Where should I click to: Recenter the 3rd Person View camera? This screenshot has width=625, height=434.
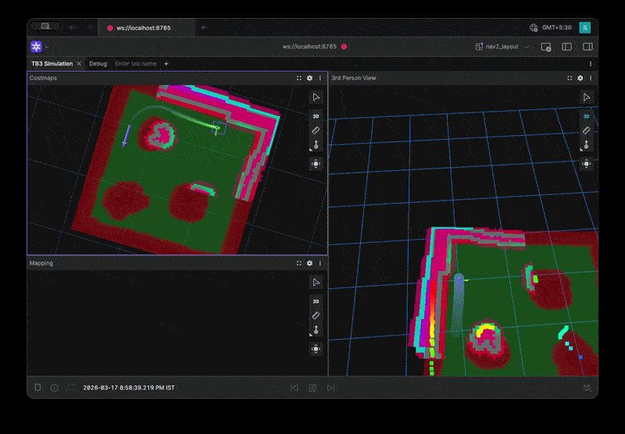coord(587,164)
